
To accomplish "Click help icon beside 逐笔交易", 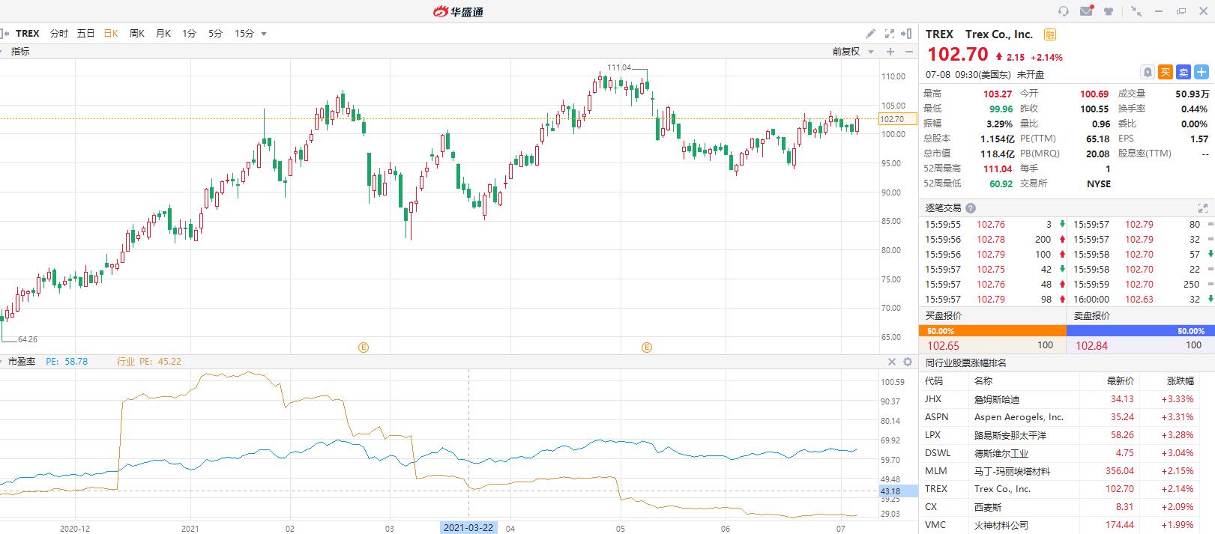I will (971, 208).
